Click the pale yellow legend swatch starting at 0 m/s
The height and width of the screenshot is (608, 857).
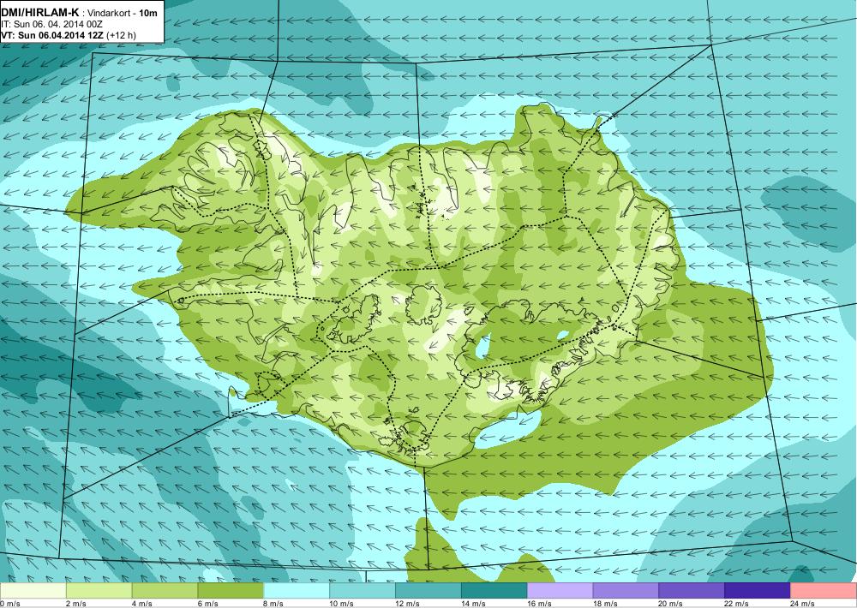coord(33,591)
